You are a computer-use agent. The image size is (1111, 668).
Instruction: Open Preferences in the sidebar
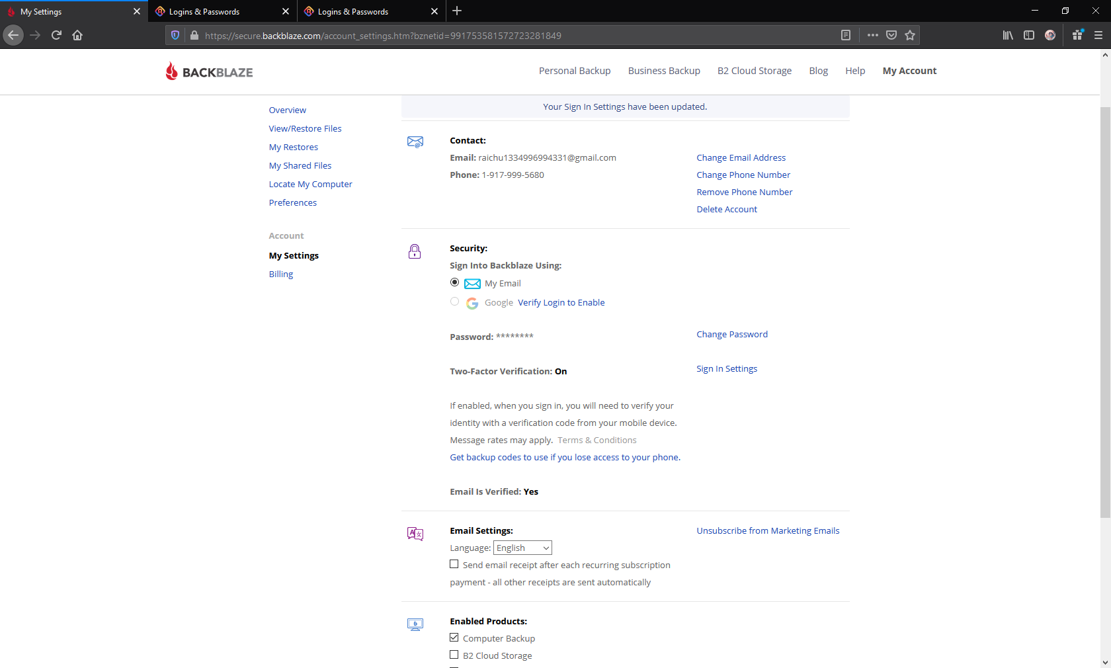293,203
